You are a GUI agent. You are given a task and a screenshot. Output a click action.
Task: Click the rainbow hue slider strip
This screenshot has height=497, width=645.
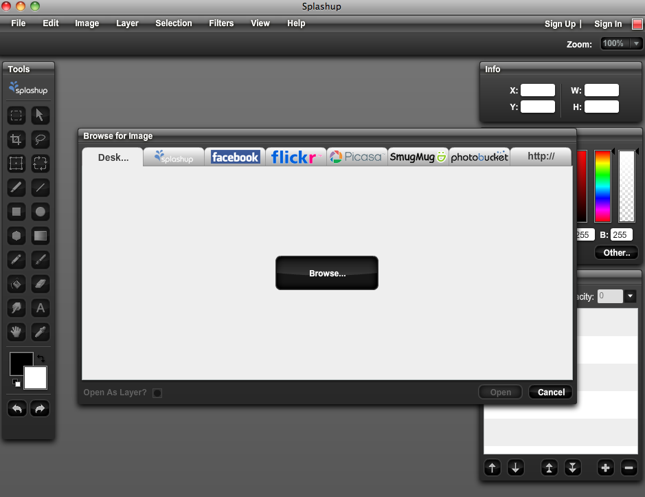pos(602,186)
